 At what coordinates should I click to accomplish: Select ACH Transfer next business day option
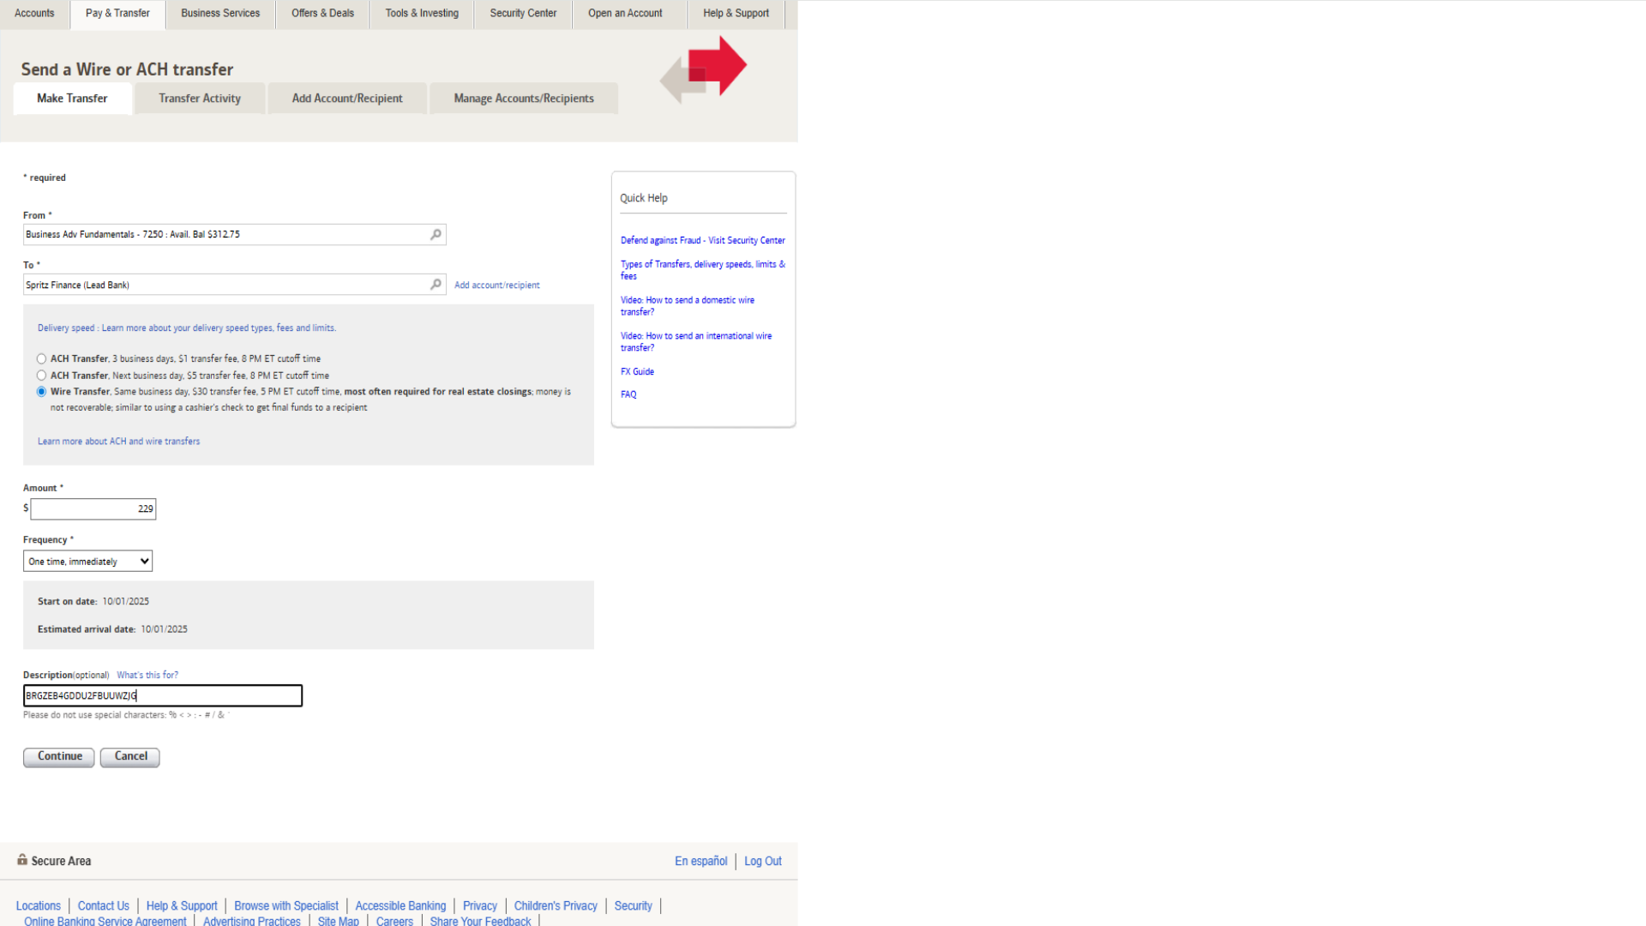41,376
